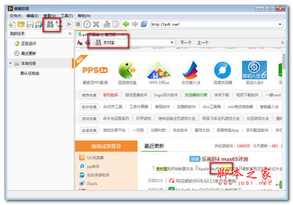Stop the task with square icon
The height and width of the screenshot is (205, 293).
pyautogui.click(x=78, y=24)
